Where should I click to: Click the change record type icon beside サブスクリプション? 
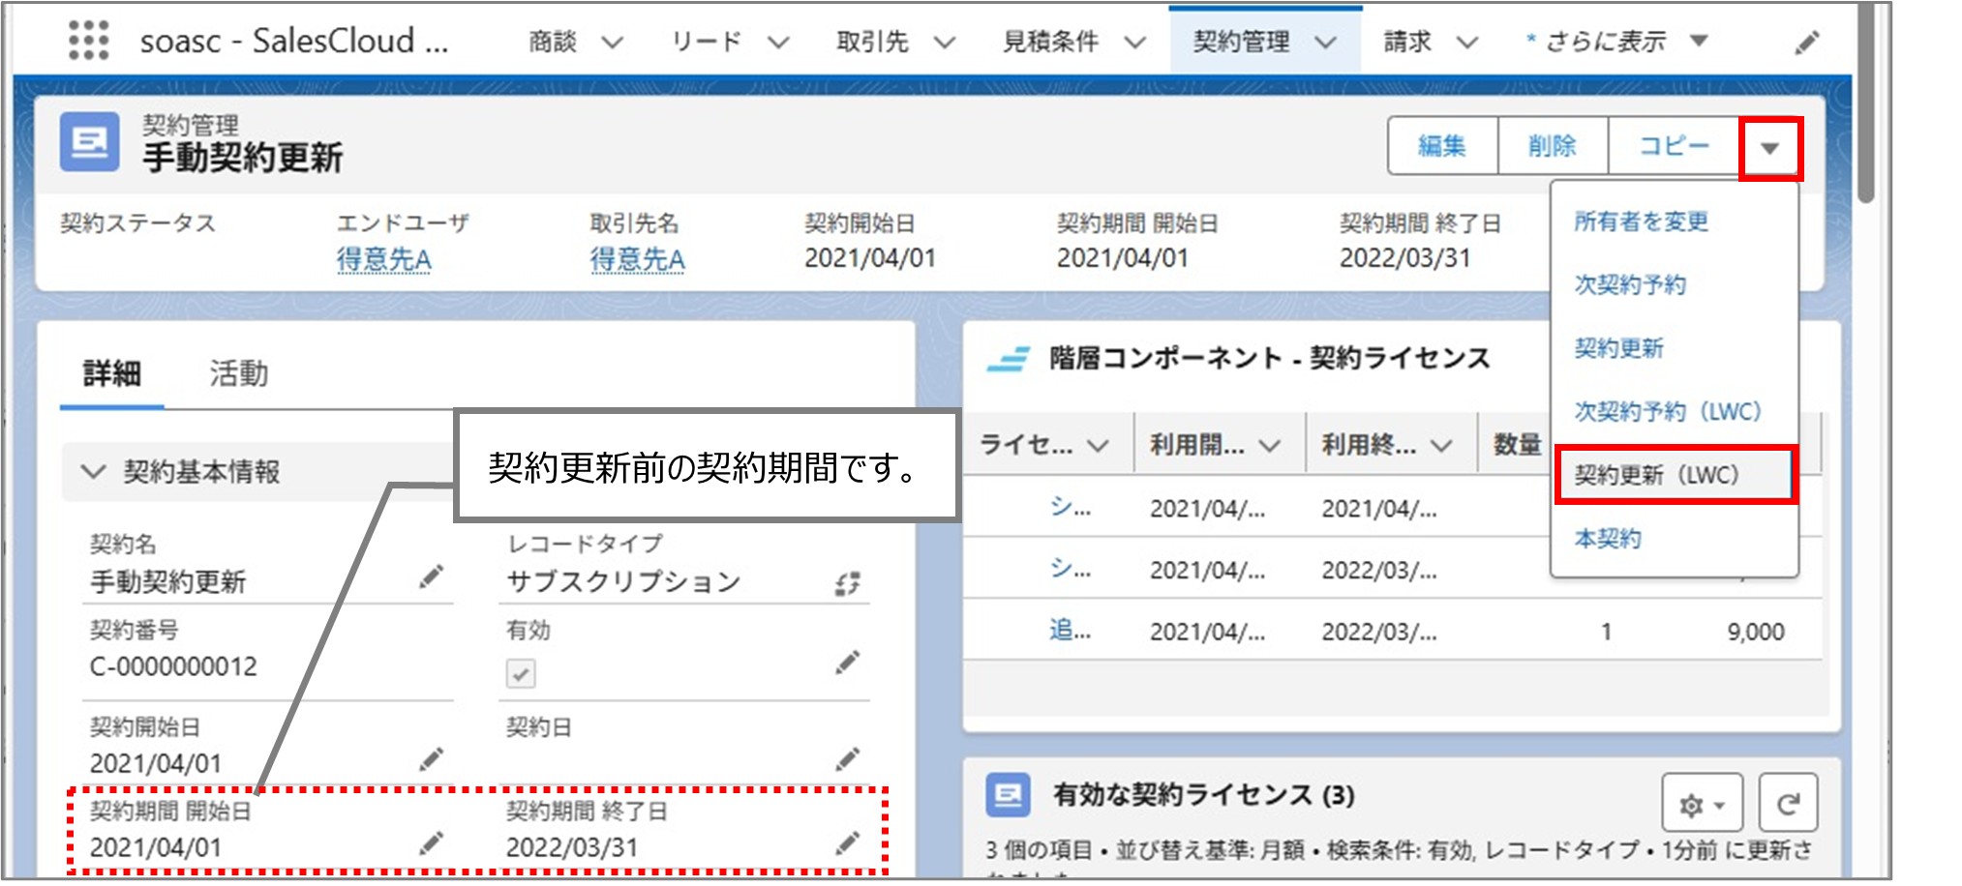(847, 585)
